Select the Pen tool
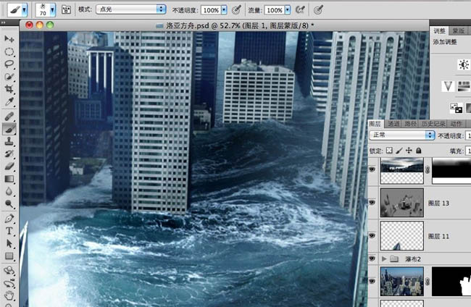The width and height of the screenshot is (471, 307). point(9,218)
